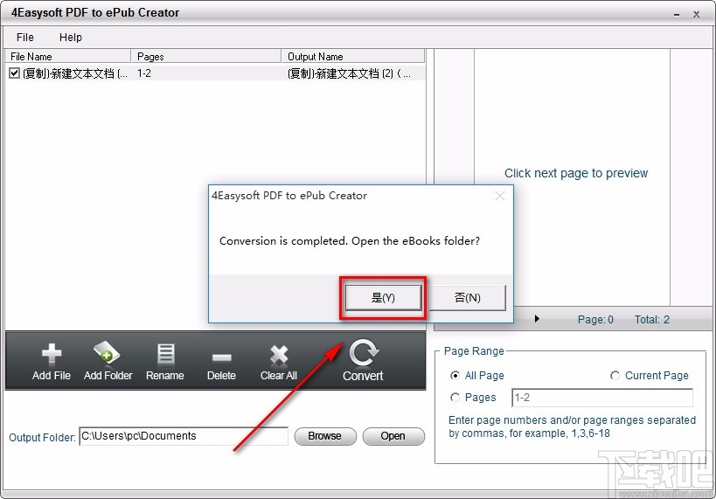Click the Page: 0 indicator
Image resolution: width=716 pixels, height=499 pixels.
(595, 320)
